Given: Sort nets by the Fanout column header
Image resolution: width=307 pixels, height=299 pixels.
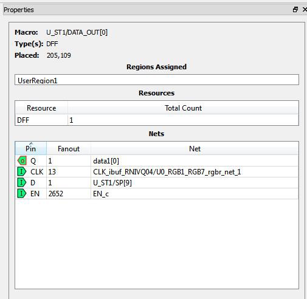Looking at the screenshot, I should coord(69,148).
